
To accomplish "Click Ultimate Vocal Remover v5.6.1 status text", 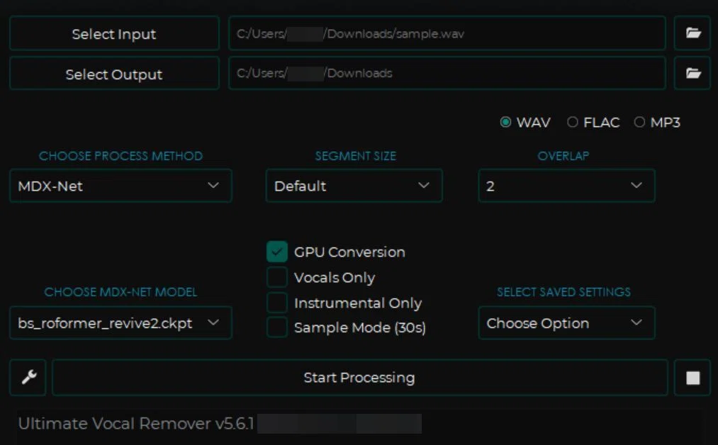I will [x=136, y=424].
